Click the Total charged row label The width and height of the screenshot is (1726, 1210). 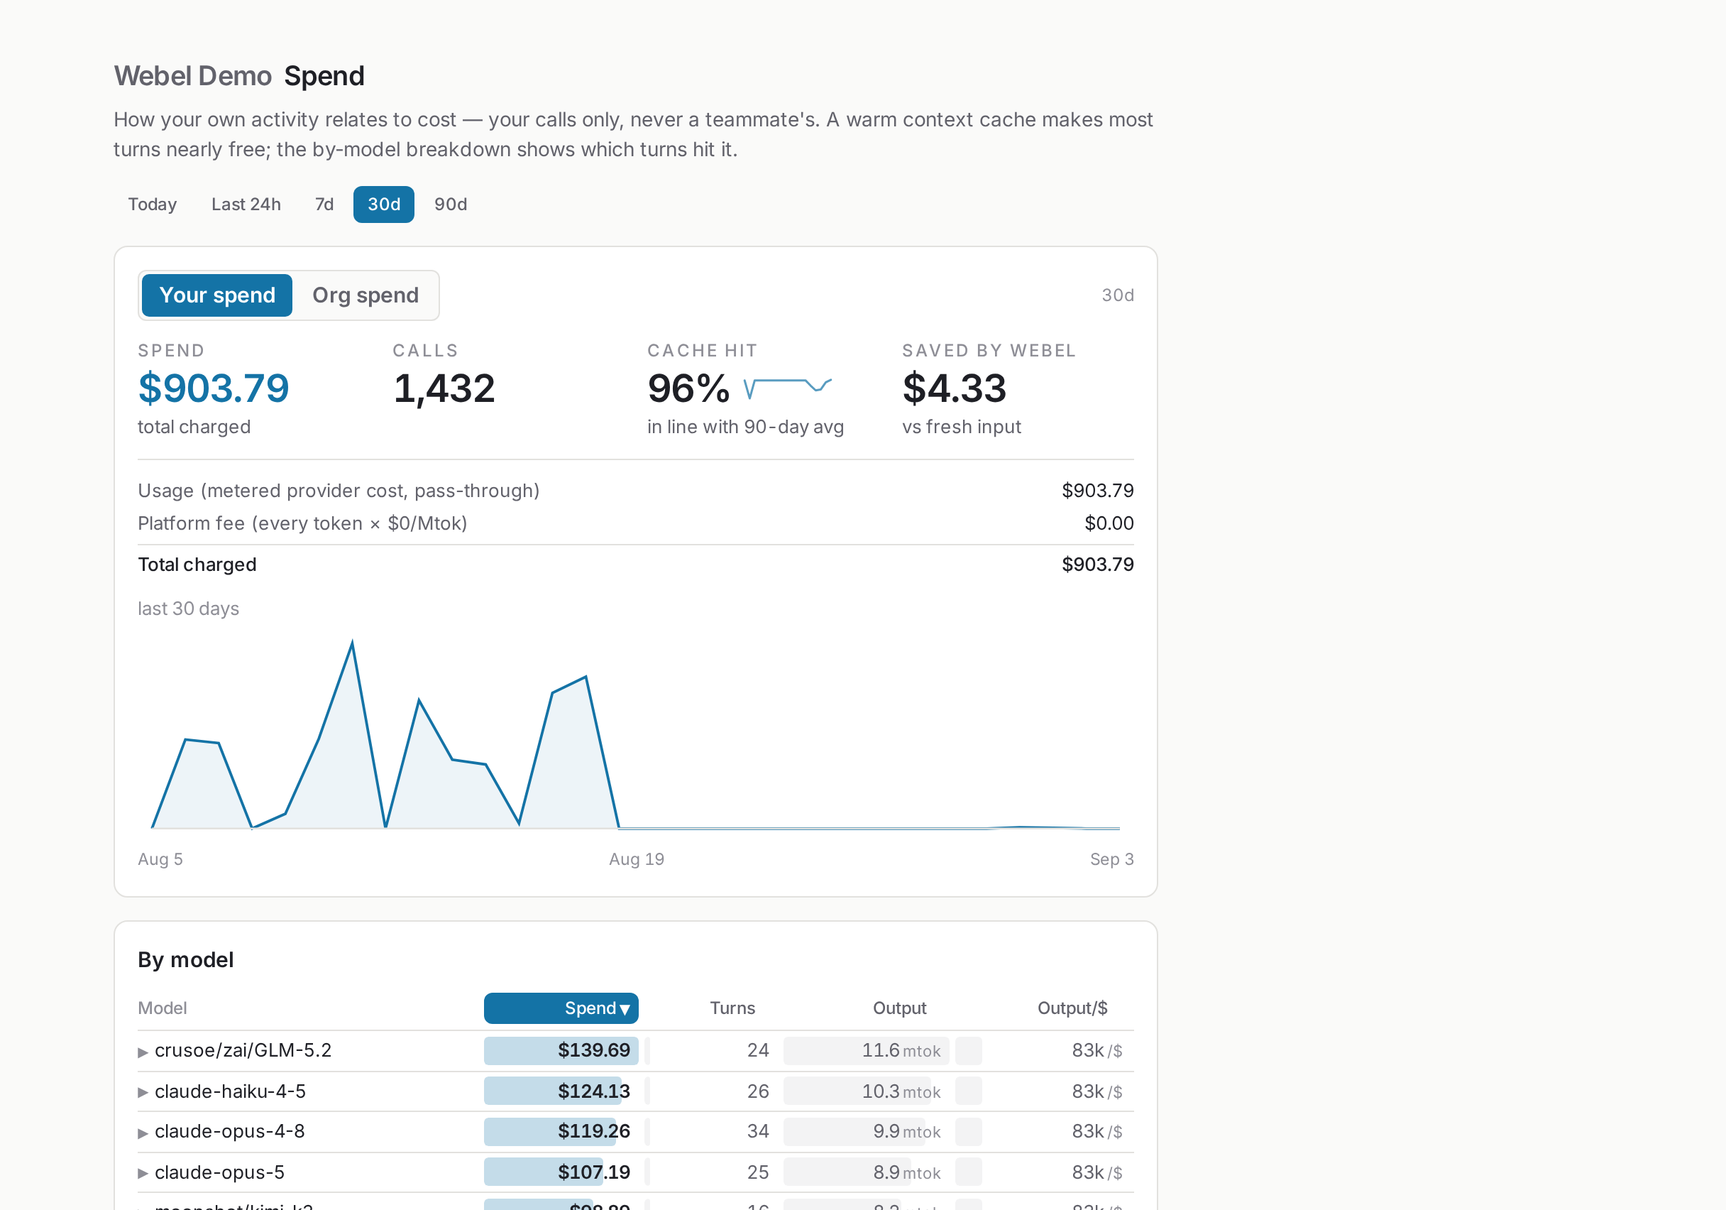(x=197, y=565)
